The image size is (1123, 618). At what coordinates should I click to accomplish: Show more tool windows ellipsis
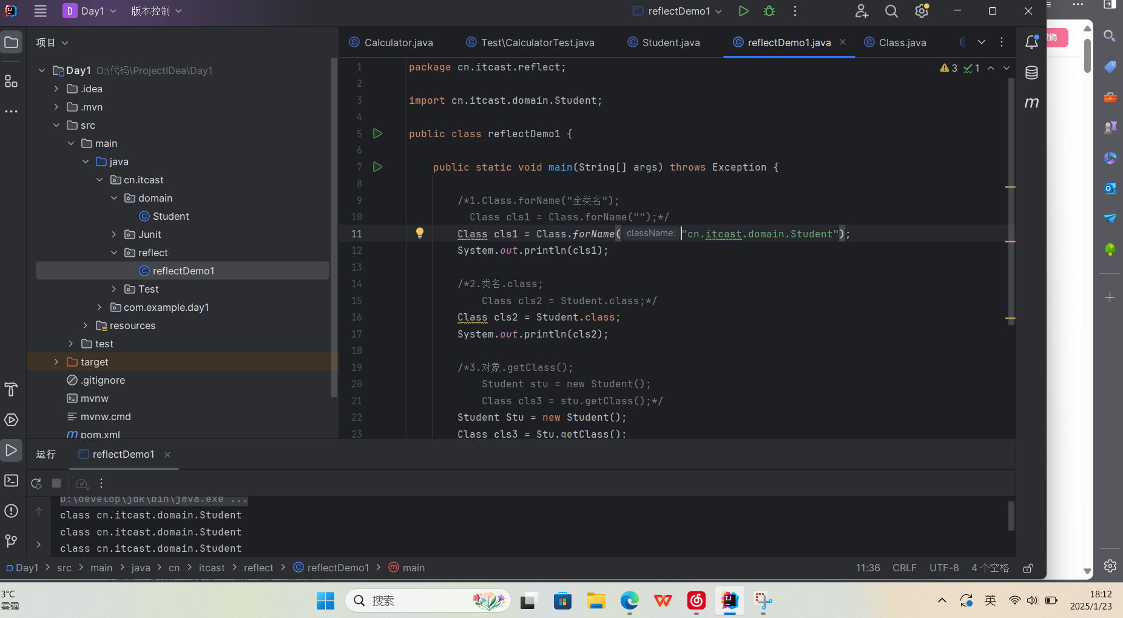(12, 112)
